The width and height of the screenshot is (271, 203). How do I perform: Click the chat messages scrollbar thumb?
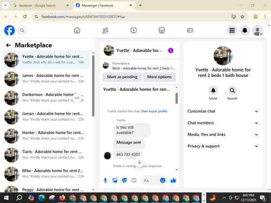pyautogui.click(x=177, y=99)
